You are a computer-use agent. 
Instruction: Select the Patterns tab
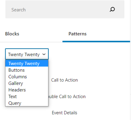[96, 34]
